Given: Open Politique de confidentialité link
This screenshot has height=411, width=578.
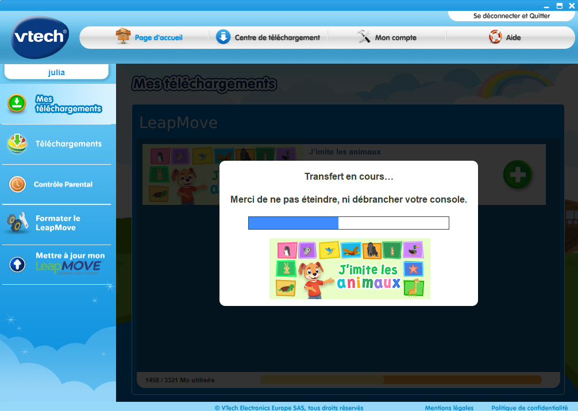Looking at the screenshot, I should click(529, 408).
